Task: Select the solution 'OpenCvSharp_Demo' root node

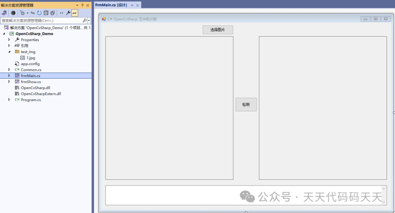Action: click(50, 28)
